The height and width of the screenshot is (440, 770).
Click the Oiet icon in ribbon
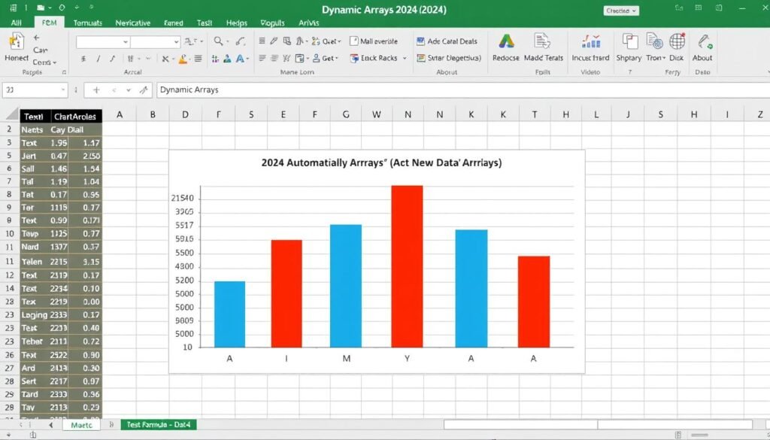coord(316,41)
